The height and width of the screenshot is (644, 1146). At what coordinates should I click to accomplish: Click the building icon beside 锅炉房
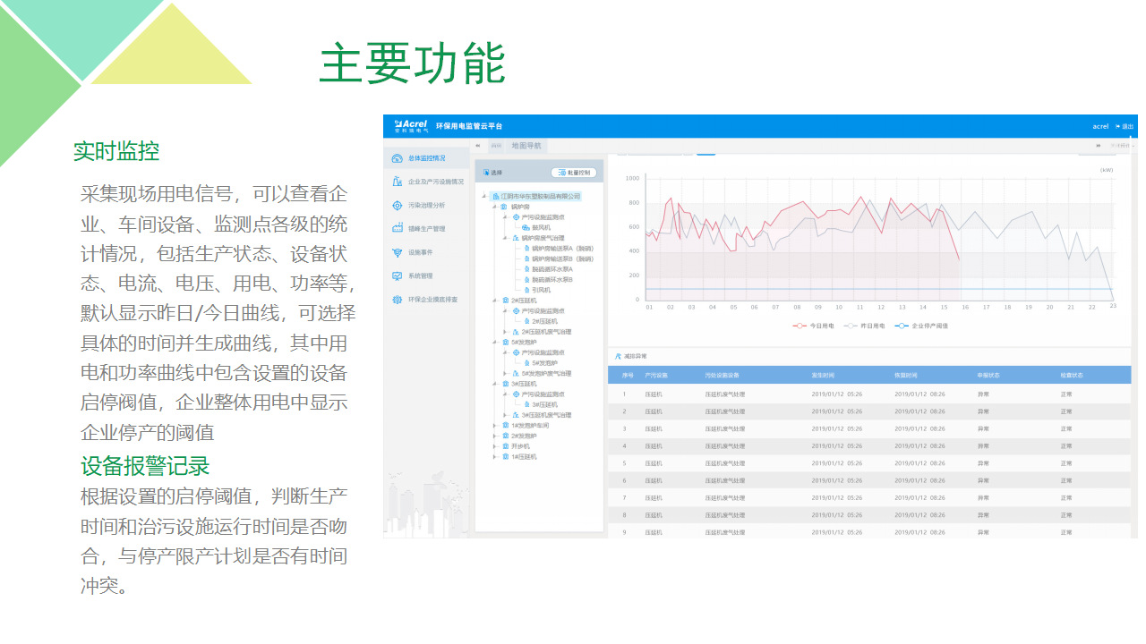coord(505,207)
